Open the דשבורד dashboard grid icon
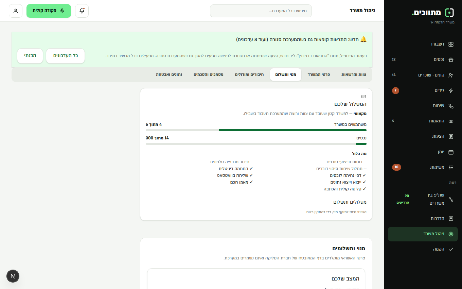The image size is (462, 289). coord(451,44)
